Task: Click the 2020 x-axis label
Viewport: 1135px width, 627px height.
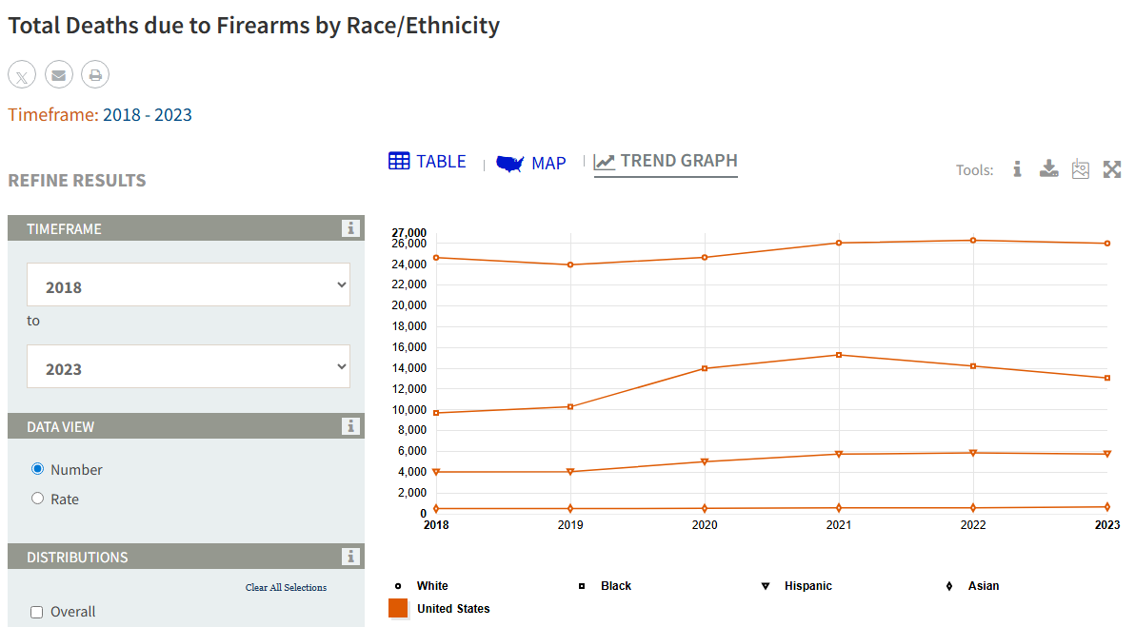Action: pos(705,525)
